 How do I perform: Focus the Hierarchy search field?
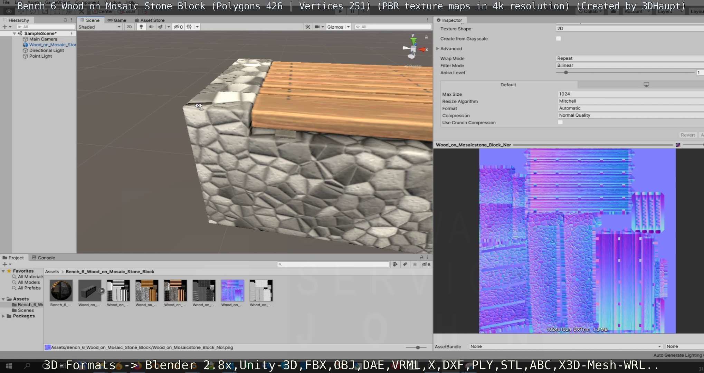tap(46, 27)
